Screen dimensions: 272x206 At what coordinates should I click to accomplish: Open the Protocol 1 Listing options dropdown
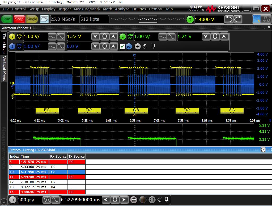tap(268, 150)
